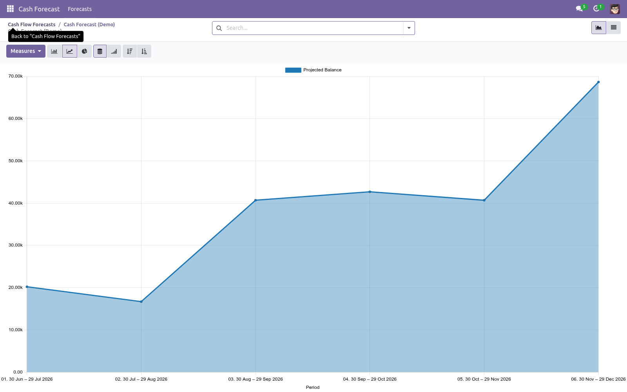Toggle the cumulative chart option
Viewport: 627px width, 392px height.
click(x=114, y=51)
